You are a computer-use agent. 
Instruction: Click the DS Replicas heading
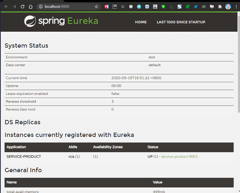[x=23, y=122]
